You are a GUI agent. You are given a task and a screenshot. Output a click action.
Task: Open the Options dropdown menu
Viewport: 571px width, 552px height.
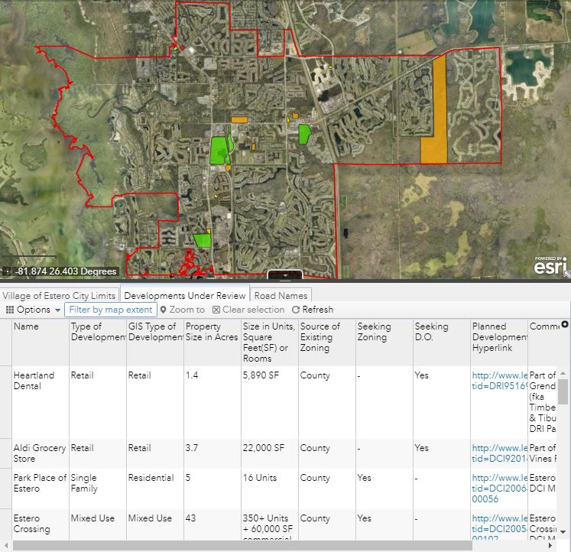pos(33,310)
